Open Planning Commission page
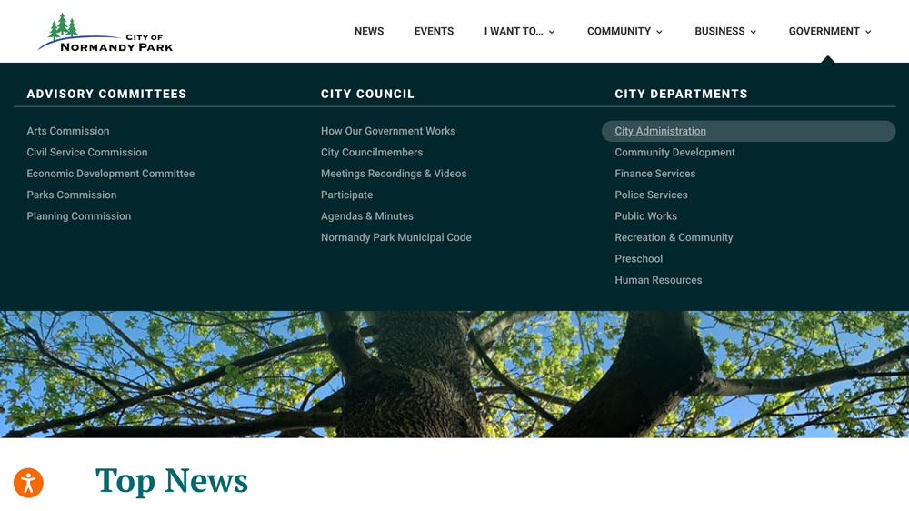909x511 pixels. point(79,216)
